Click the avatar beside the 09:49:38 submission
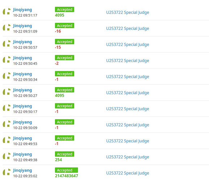This screenshot has height=180, width=209. point(7,156)
